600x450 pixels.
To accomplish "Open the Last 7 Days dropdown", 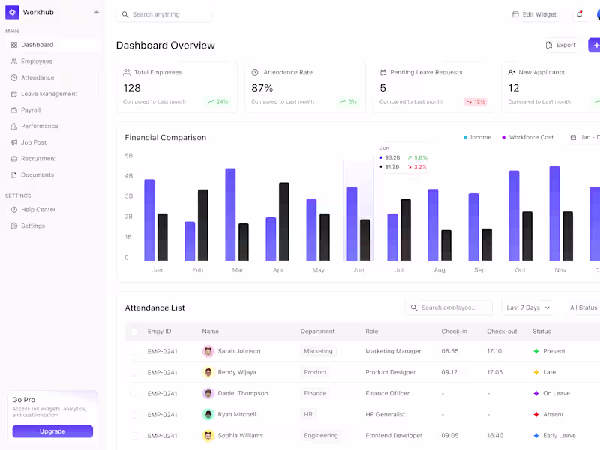I will click(x=527, y=307).
